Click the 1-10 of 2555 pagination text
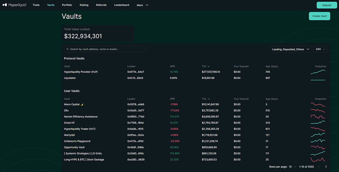339x172 pixels. coord(306,167)
